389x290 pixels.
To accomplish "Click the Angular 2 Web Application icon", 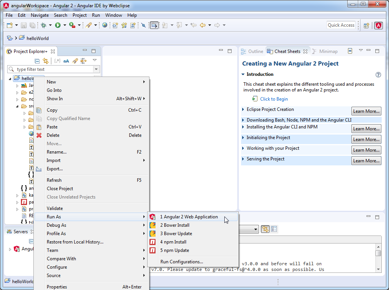I will pos(152,217).
